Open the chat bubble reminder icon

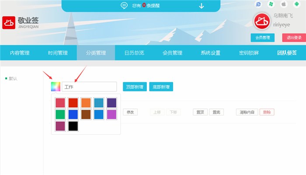tap(124, 5)
